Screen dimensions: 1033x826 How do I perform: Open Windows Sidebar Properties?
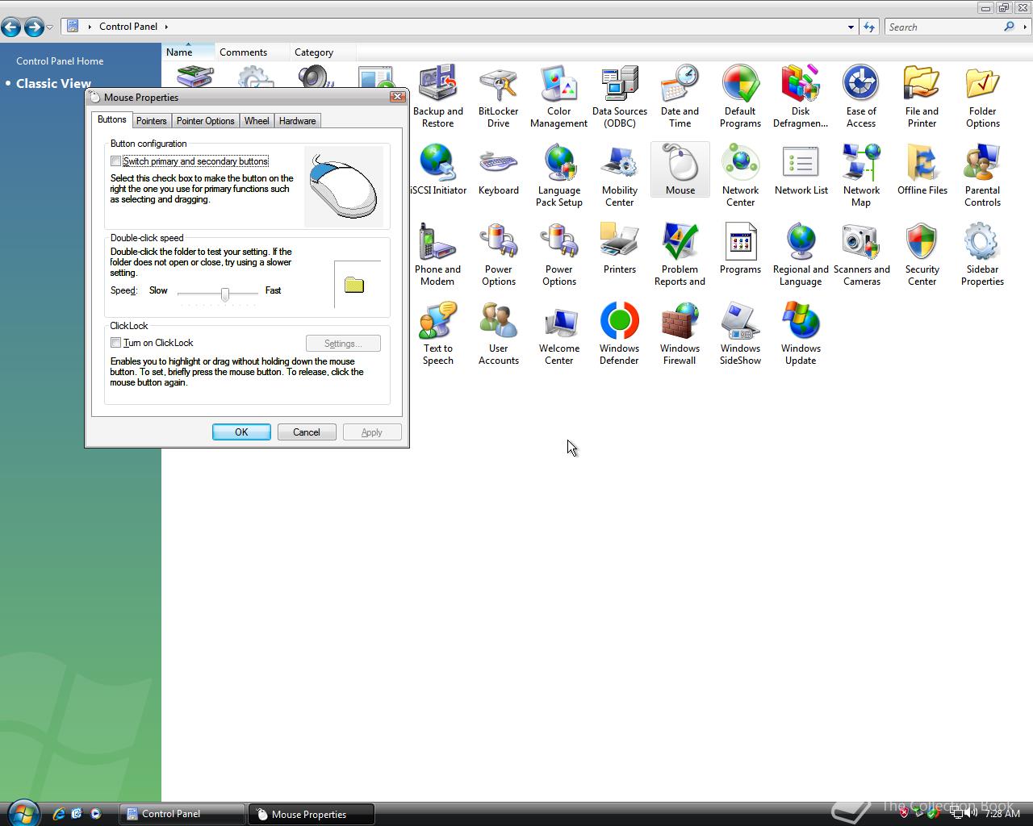(x=982, y=255)
